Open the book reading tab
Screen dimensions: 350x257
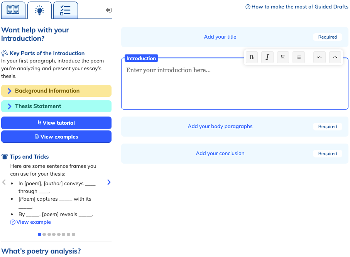pos(13,10)
